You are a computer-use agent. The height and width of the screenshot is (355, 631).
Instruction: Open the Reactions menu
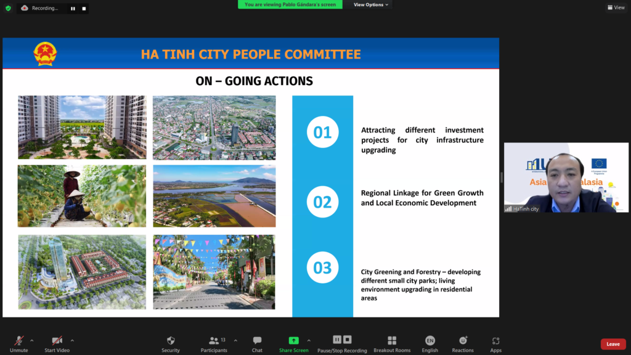(463, 343)
